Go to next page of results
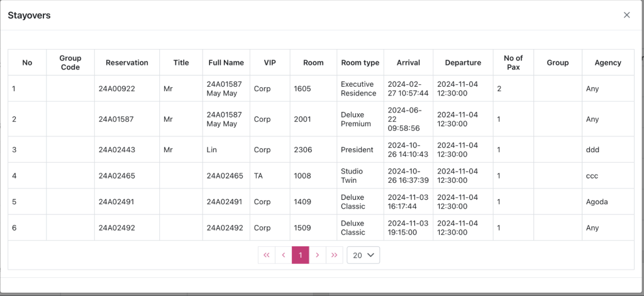This screenshot has width=644, height=296. pyautogui.click(x=318, y=255)
